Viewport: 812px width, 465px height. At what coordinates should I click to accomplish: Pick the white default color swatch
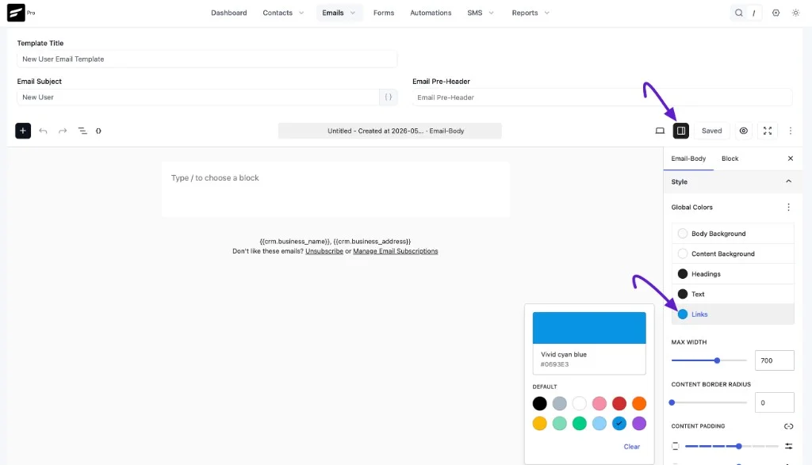coord(580,403)
